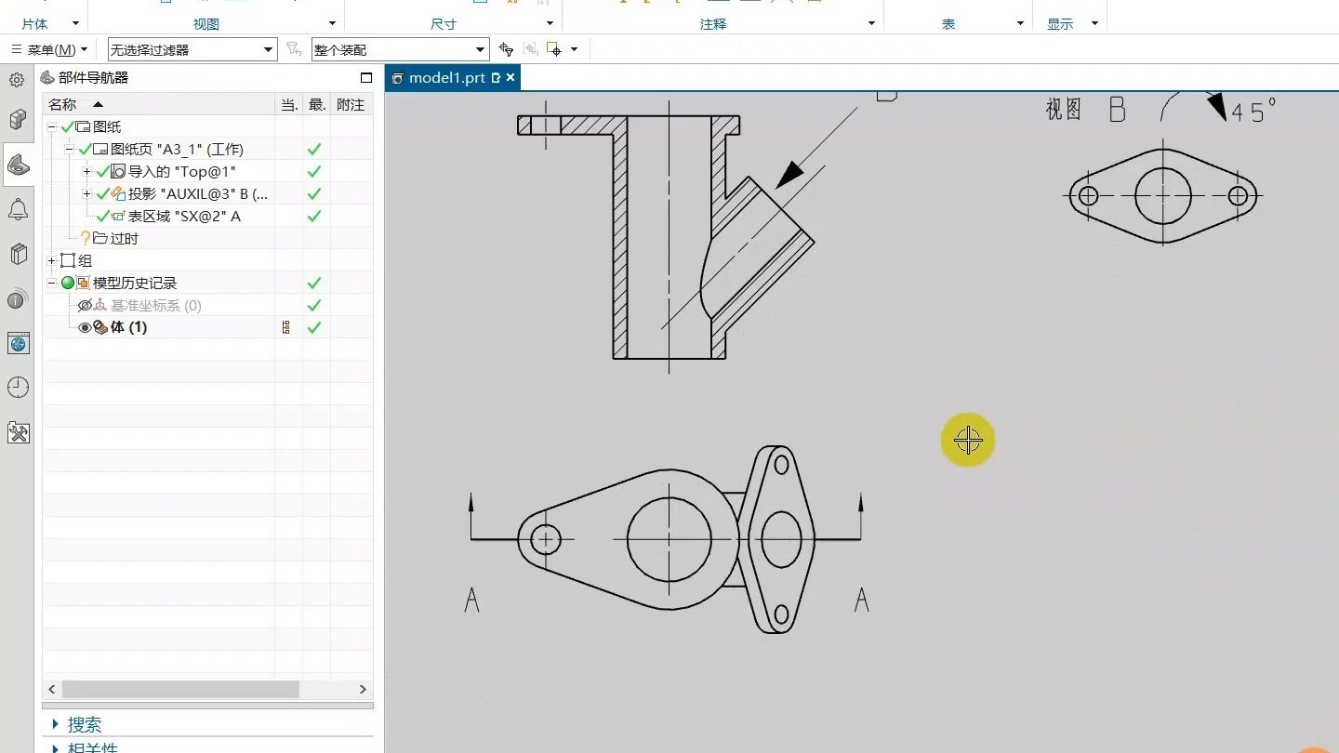
Task: Click the resource bar settings gear
Action: coord(17,80)
